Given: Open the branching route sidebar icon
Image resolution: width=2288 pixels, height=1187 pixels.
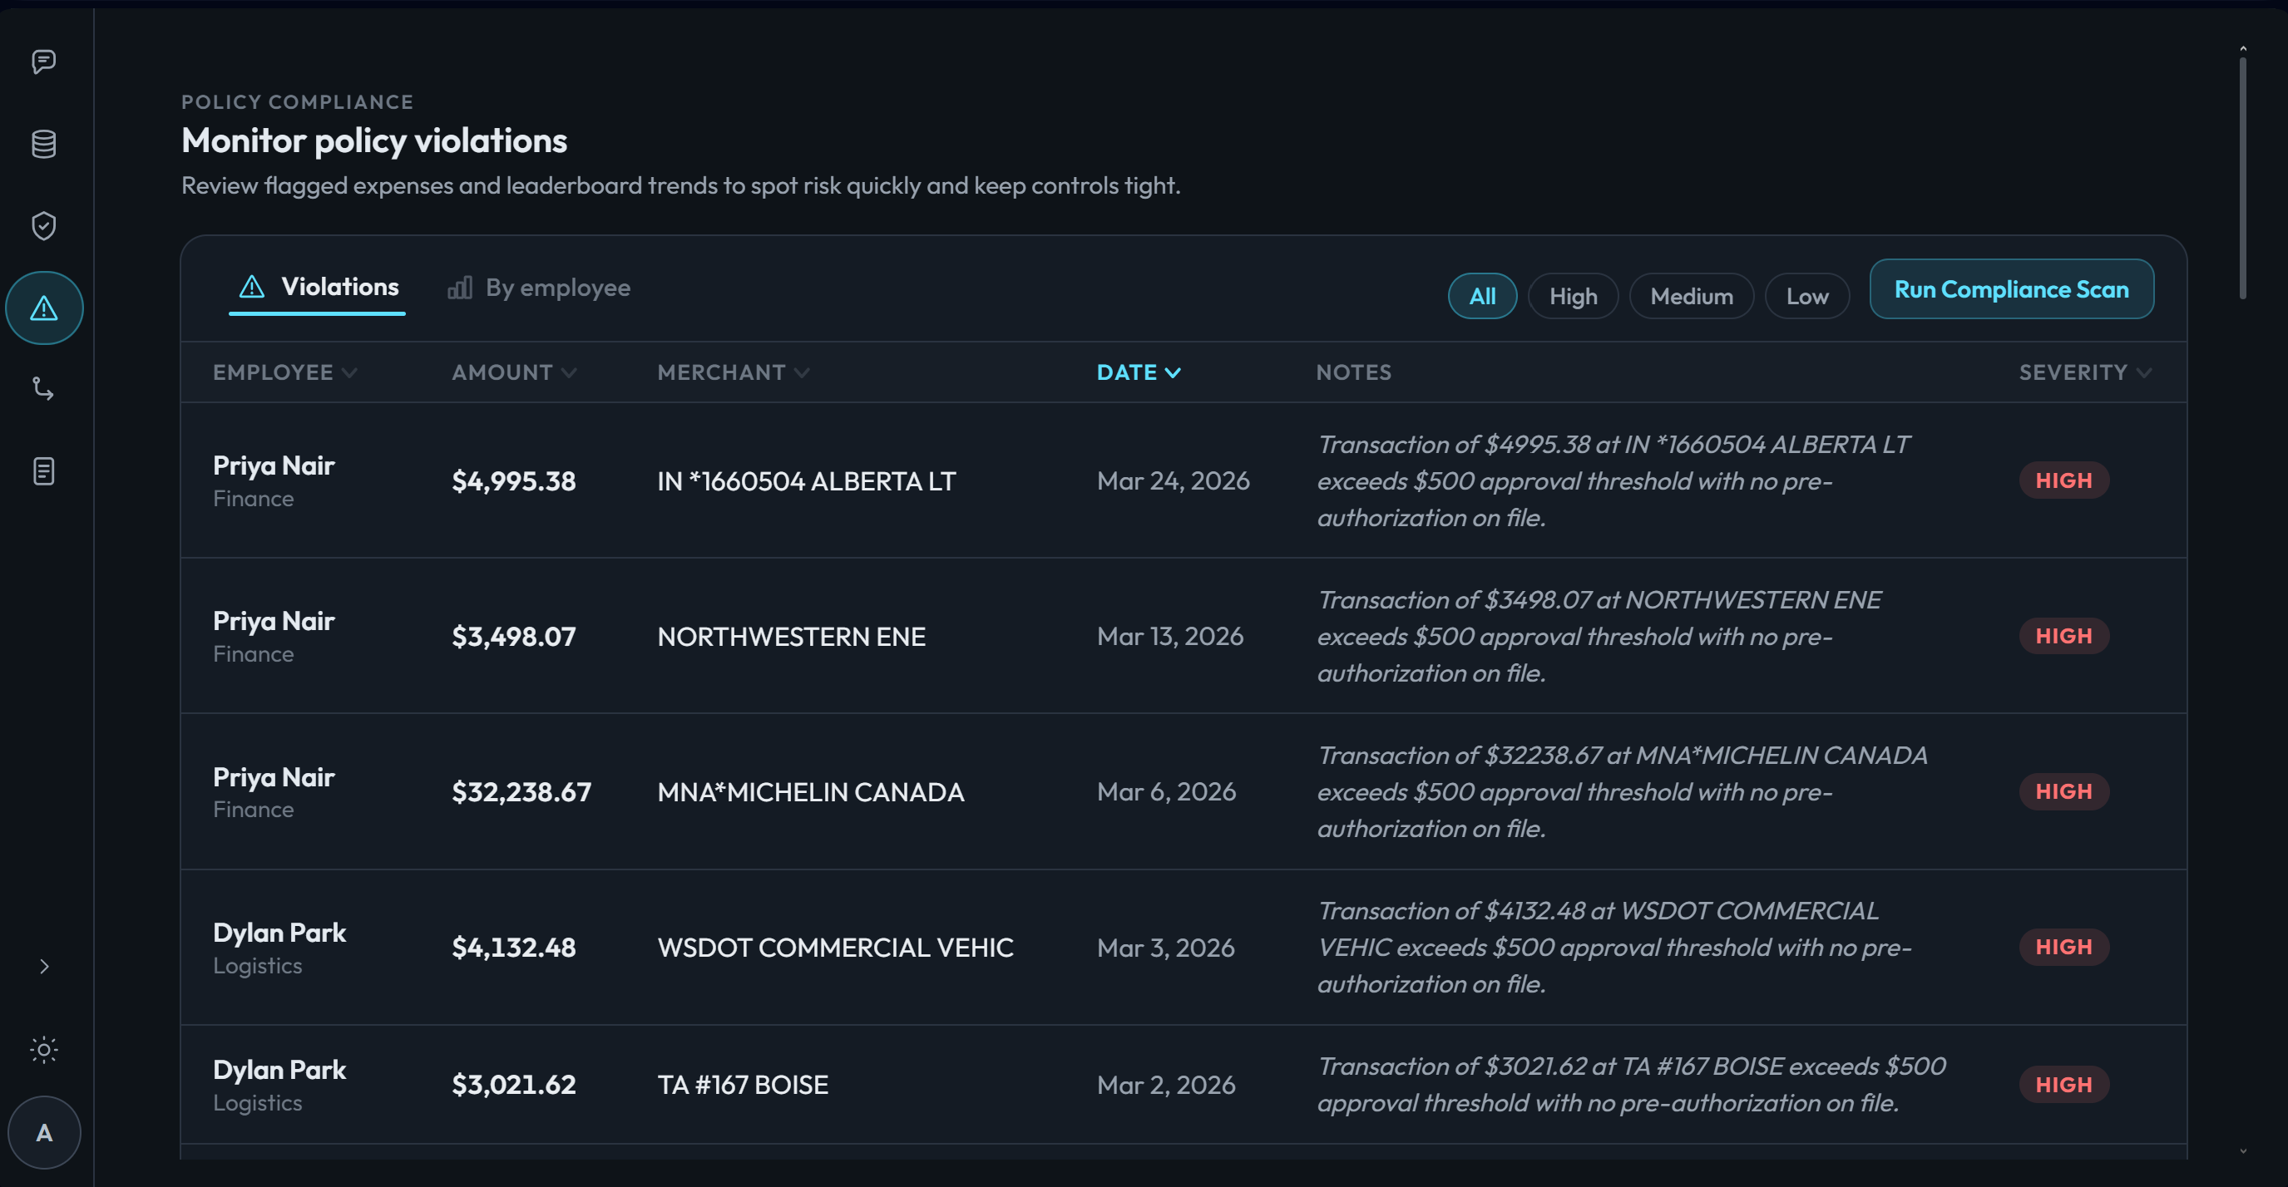Looking at the screenshot, I should point(43,389).
